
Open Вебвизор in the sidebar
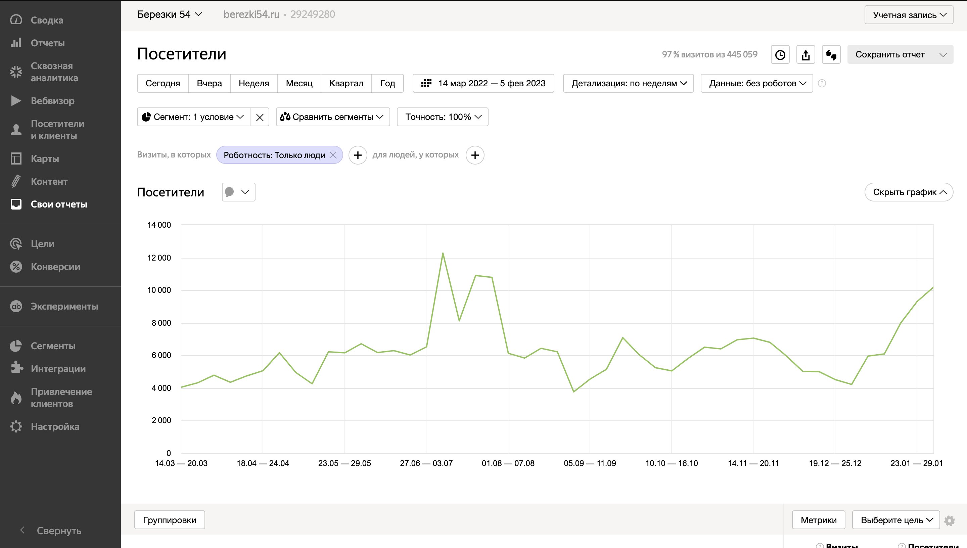(x=52, y=101)
